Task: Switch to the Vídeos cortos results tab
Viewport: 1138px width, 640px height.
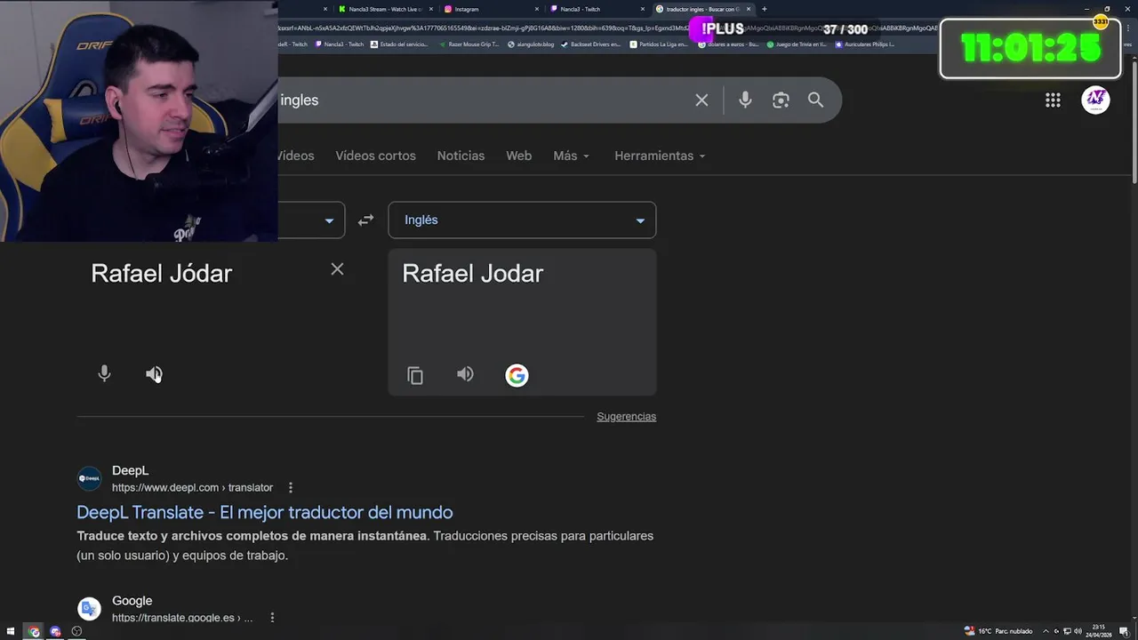Action: click(375, 156)
